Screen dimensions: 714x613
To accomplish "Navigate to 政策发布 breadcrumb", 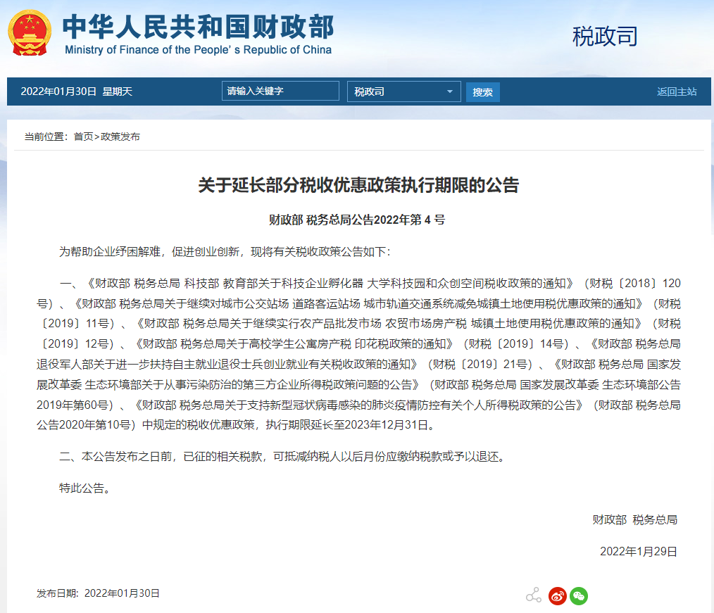I will [120, 137].
